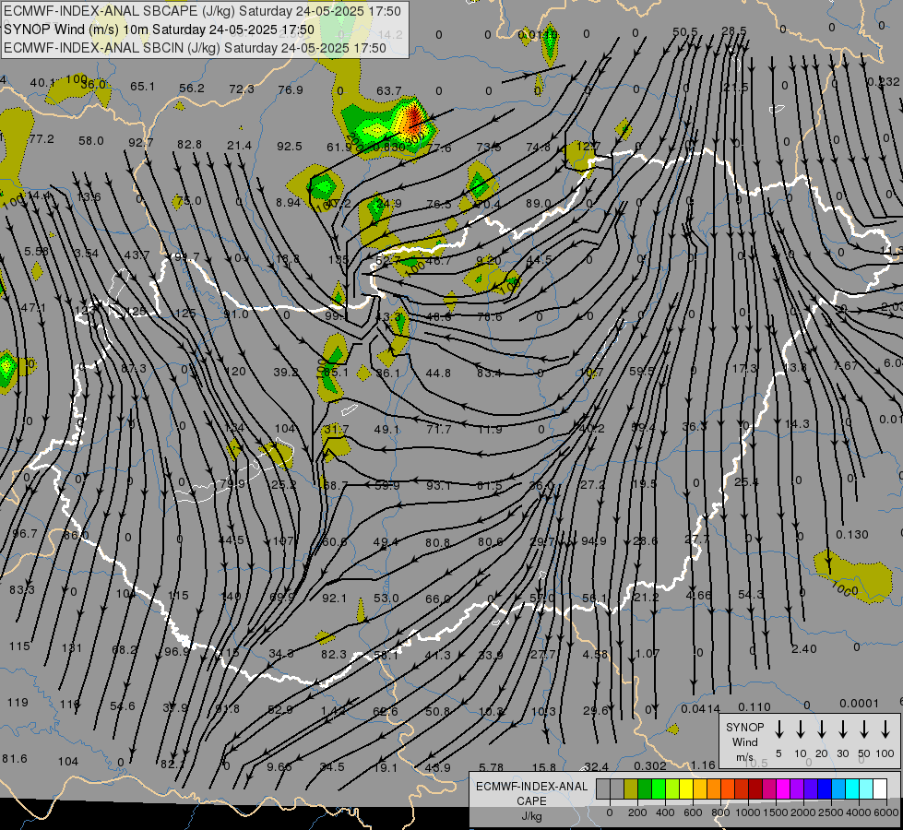Click the 7.67 value on the map
903x830 pixels.
coord(846,365)
